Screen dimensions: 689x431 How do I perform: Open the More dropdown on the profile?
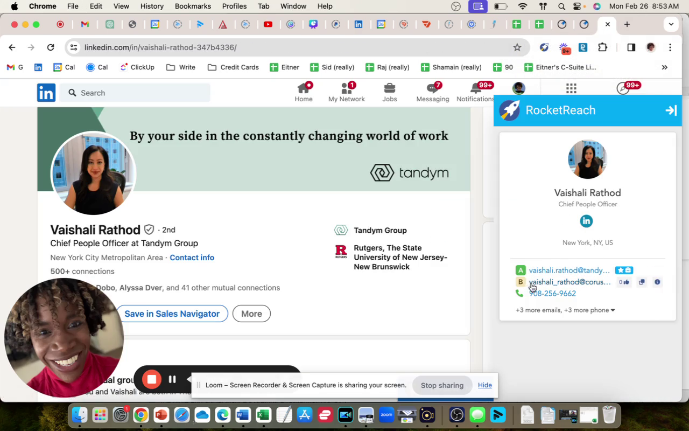251,314
